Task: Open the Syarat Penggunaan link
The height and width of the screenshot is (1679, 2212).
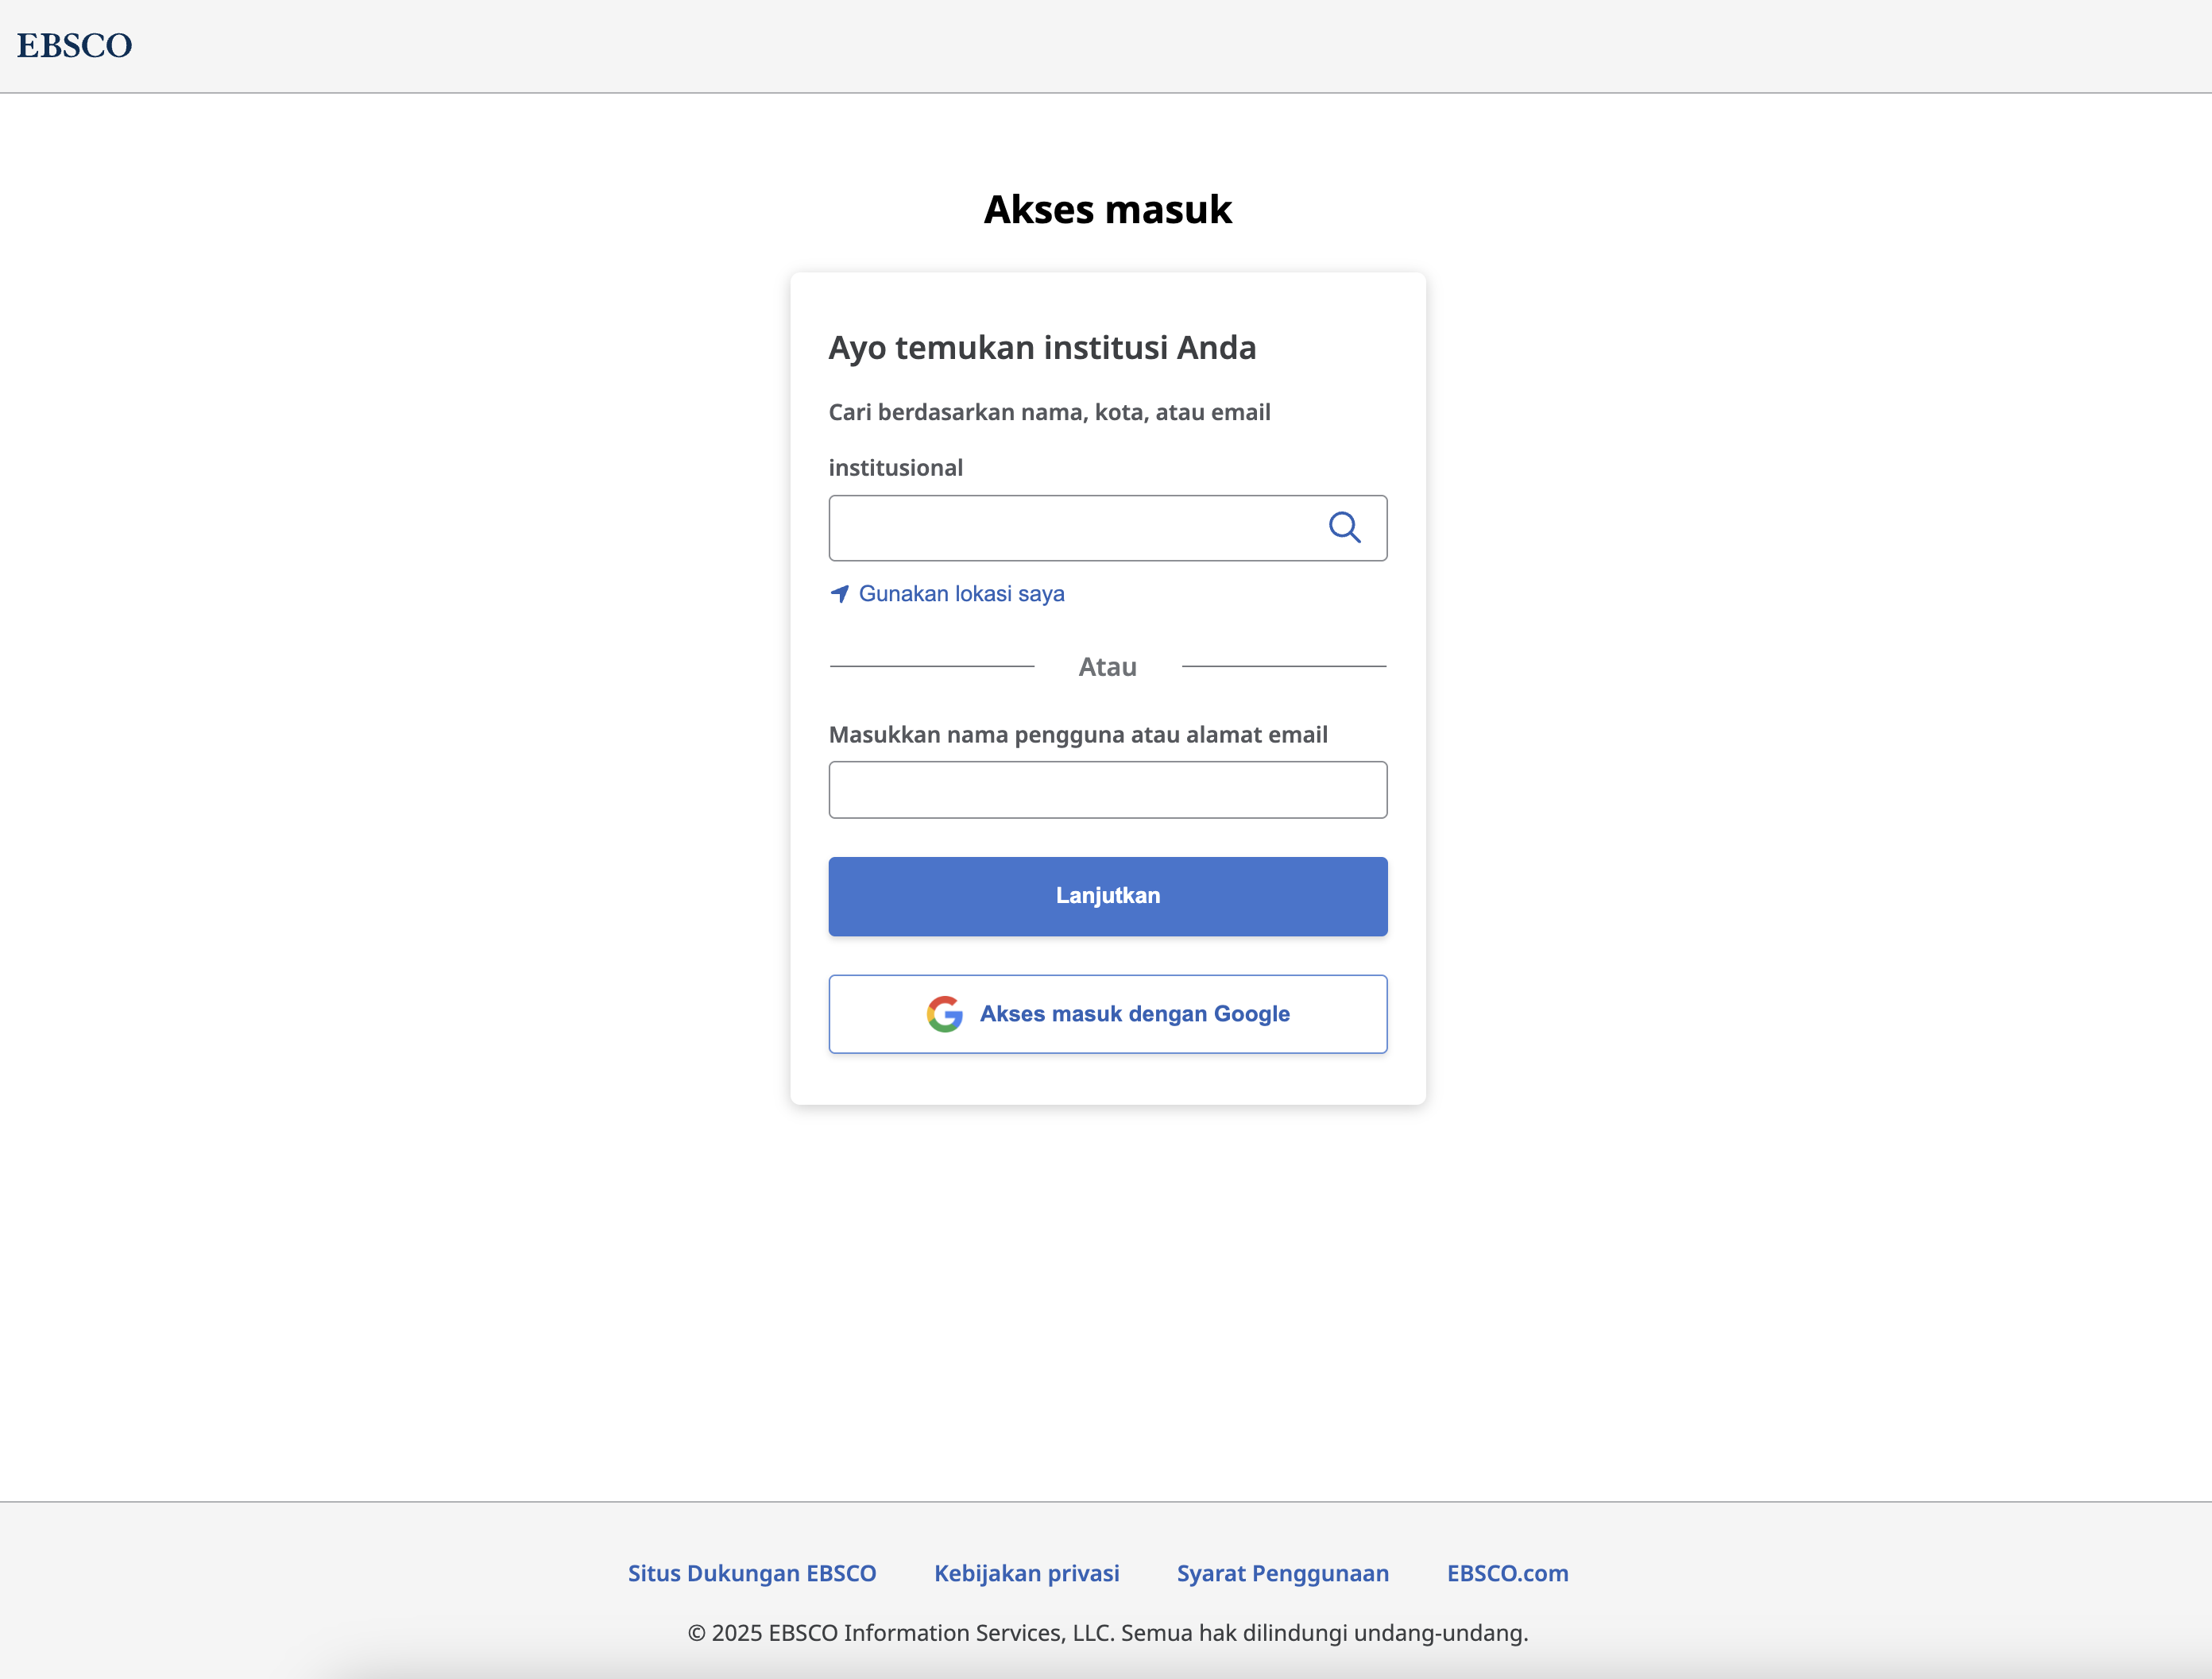Action: coord(1282,1573)
